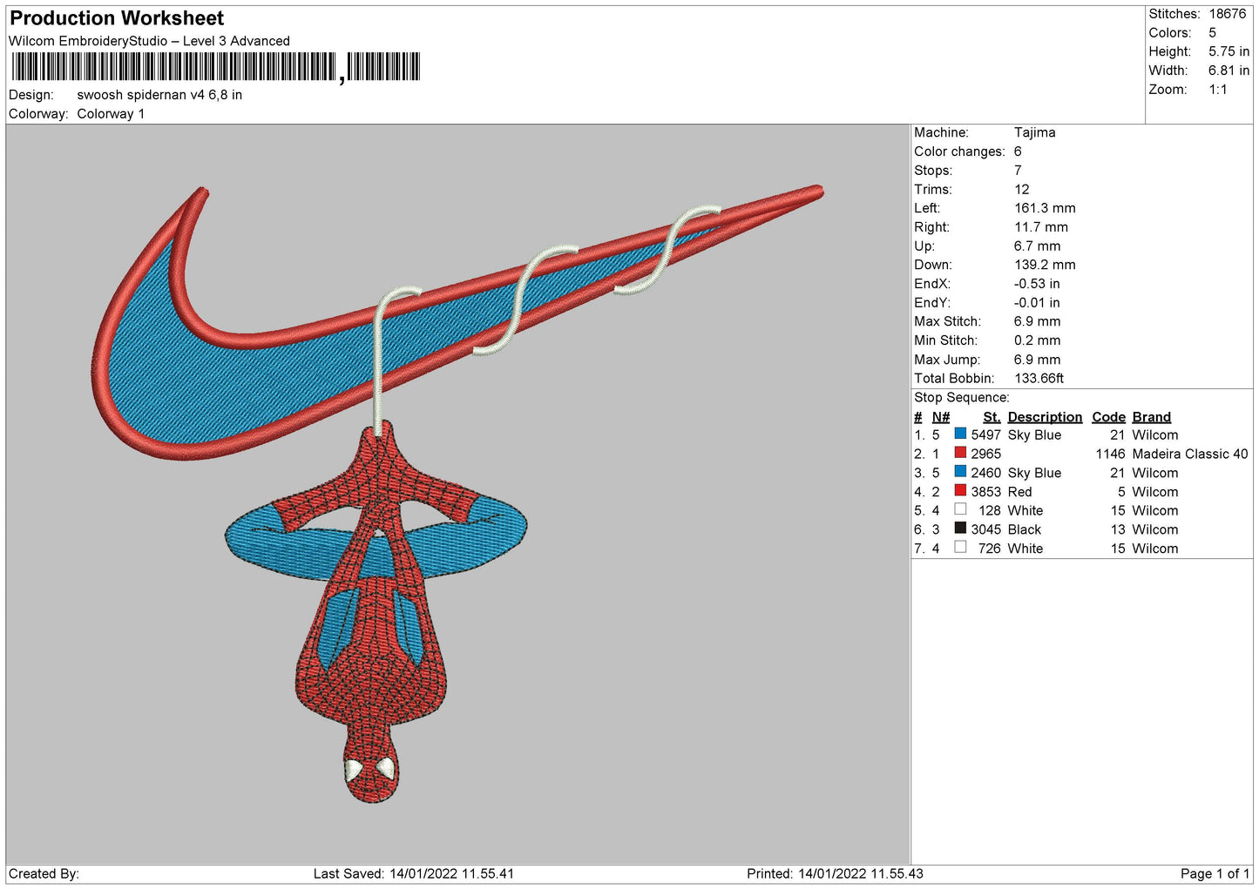
Task: Click the Sky Blue color swatch for stop 1
Action: pyautogui.click(x=960, y=434)
